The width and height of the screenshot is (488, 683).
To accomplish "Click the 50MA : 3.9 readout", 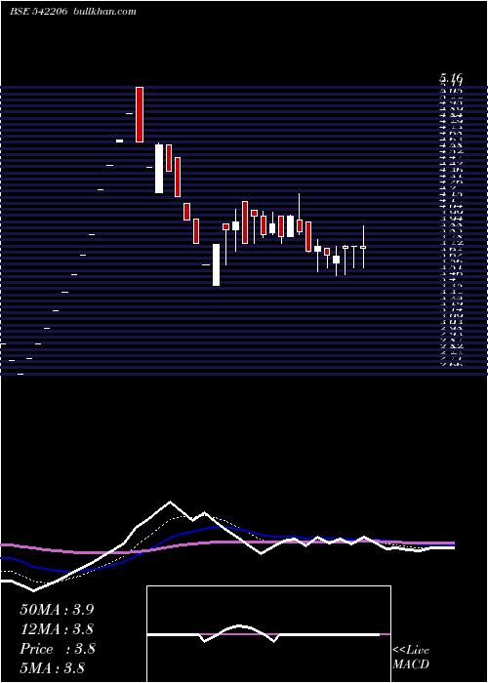I will click(x=57, y=610).
